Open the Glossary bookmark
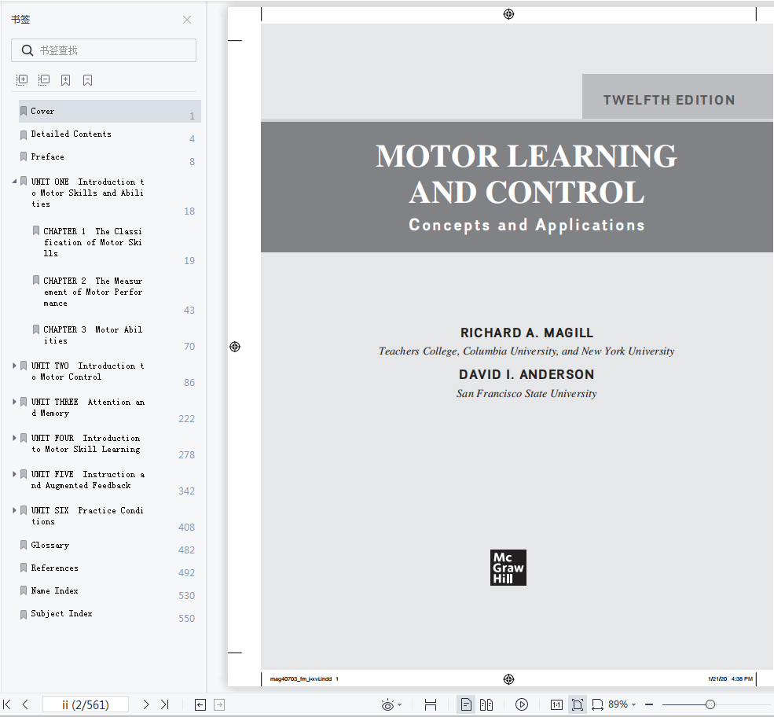This screenshot has height=717, width=774. tap(50, 545)
